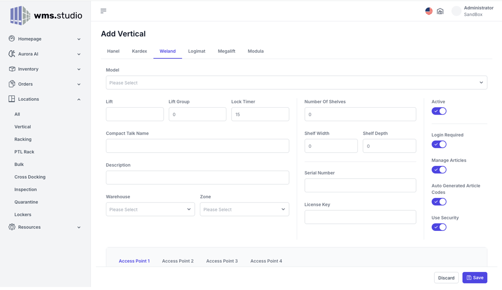Select the Access Point 2 tab

tap(178, 261)
